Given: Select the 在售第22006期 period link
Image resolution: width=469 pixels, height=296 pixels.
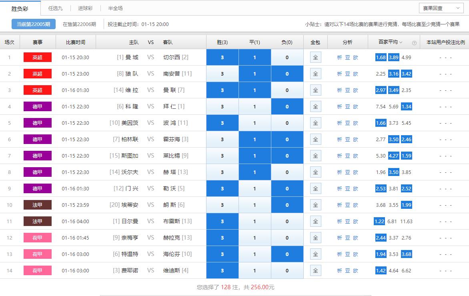Looking at the screenshot, I should click(x=79, y=24).
